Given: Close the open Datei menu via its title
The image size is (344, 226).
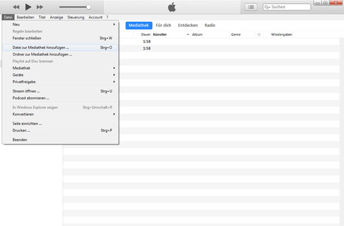Looking at the screenshot, I should 8,17.
